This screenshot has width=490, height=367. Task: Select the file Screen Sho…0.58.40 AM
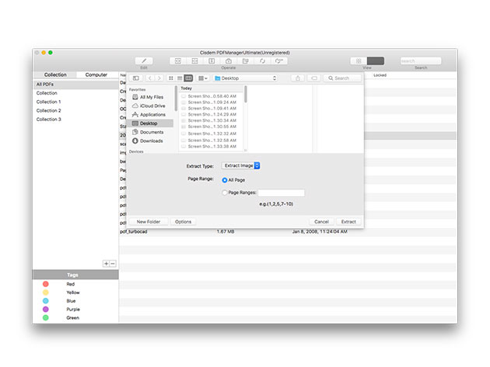[x=212, y=96]
